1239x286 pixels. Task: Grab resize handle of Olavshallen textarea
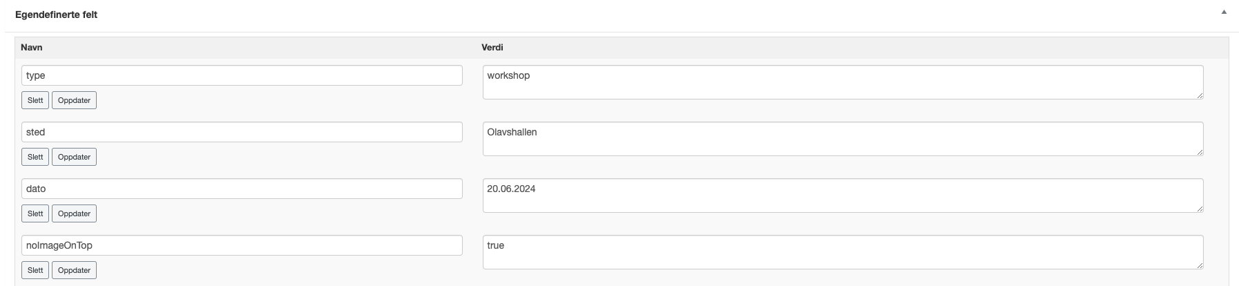tap(1200, 152)
